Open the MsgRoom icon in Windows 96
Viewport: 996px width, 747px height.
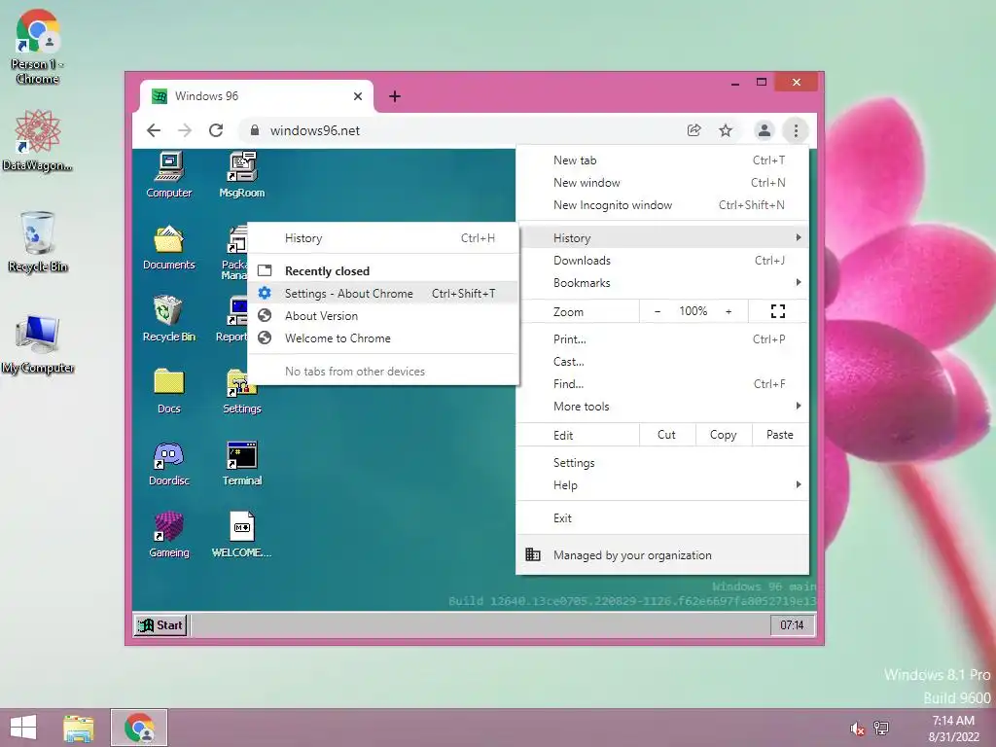point(242,175)
